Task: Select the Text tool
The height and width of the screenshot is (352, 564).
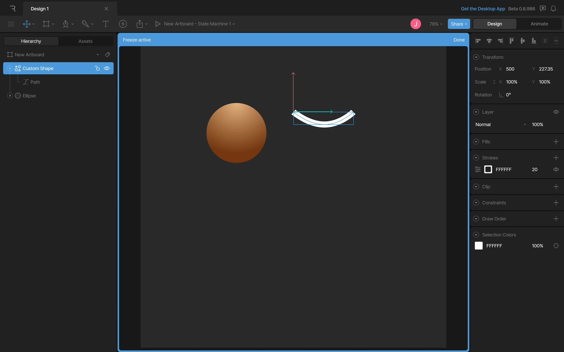Action: point(105,24)
